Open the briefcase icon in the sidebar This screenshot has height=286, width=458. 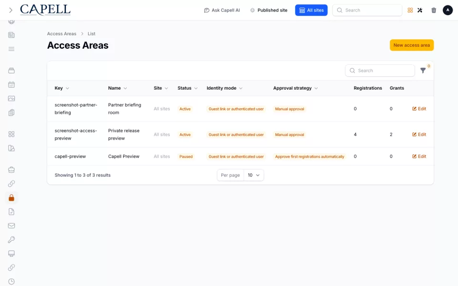point(11,170)
